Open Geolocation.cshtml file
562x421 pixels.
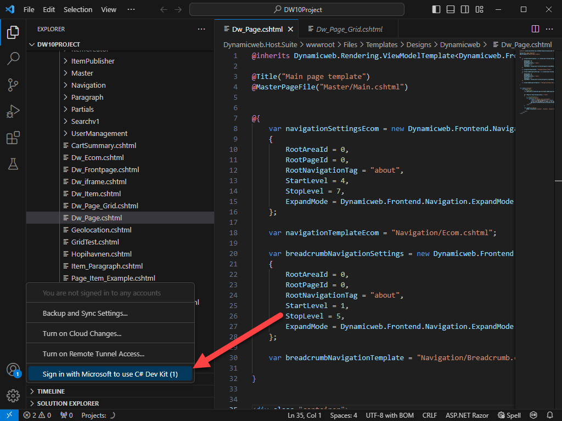click(x=101, y=230)
